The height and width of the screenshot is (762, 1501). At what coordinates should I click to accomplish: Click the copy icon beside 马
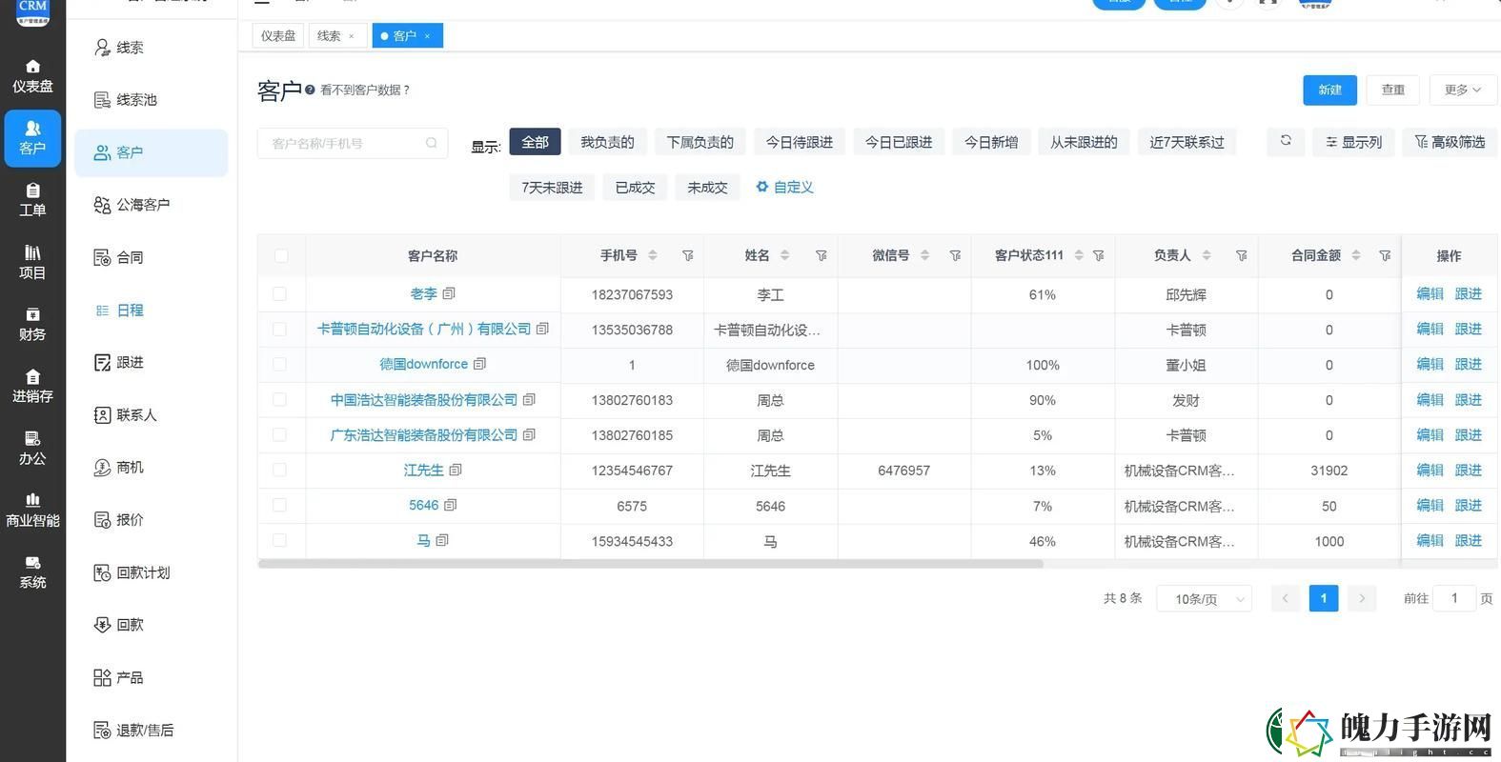(x=442, y=540)
